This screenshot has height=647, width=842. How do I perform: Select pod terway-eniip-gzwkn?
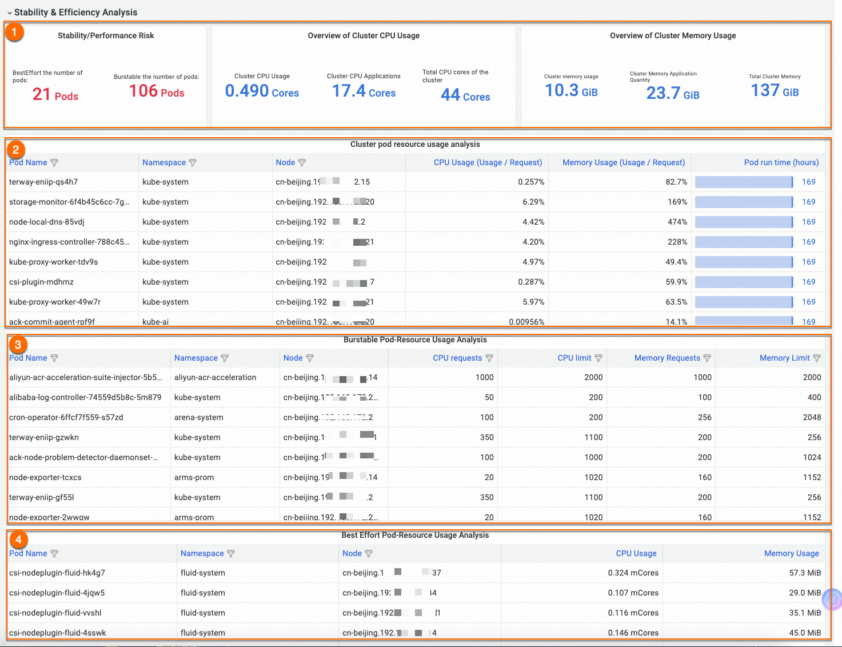coord(44,438)
